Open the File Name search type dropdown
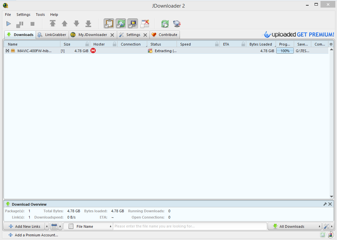The width and height of the screenshot is (337, 240). coord(88,226)
